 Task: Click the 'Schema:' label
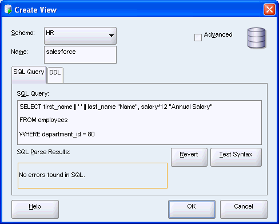pyautogui.click(x=23, y=33)
